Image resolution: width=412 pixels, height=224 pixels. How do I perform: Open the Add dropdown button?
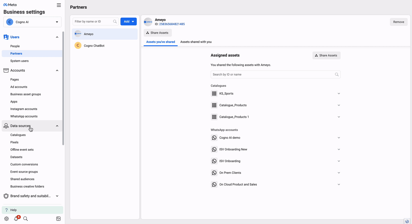coord(129,22)
